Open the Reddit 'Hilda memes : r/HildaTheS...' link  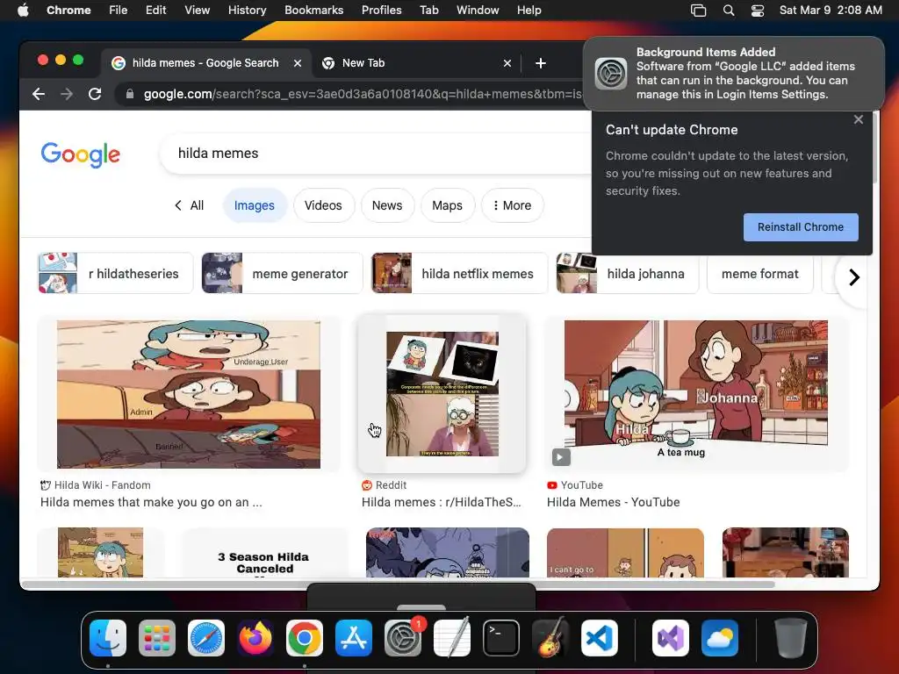[441, 502]
